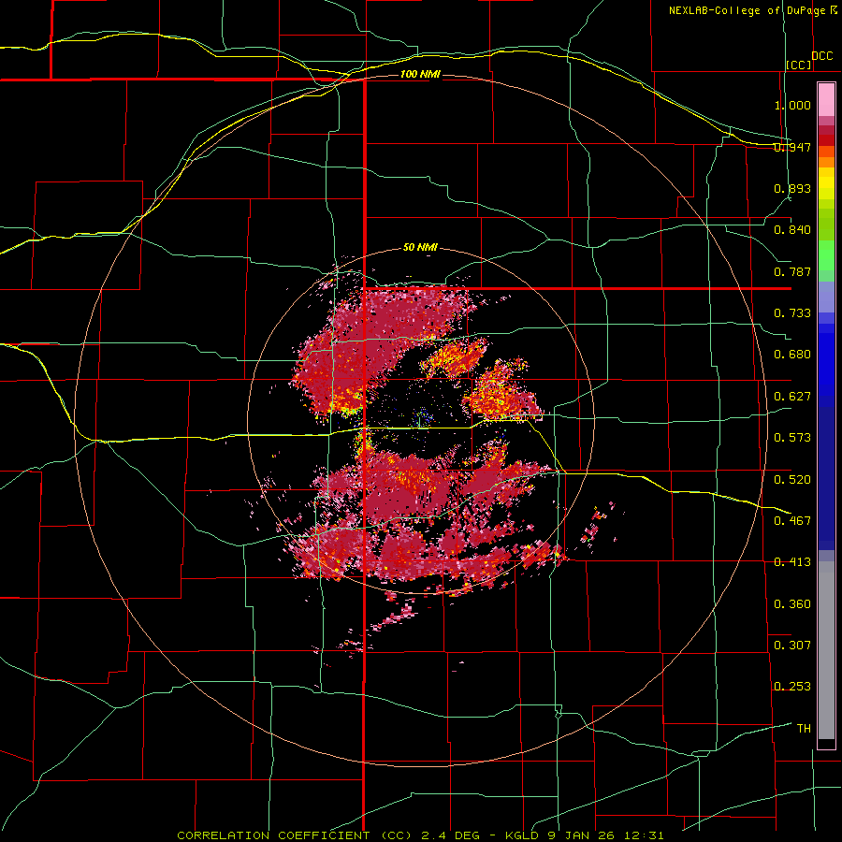Select the 0.840 scale value
The width and height of the screenshot is (842, 842).
[x=792, y=230]
